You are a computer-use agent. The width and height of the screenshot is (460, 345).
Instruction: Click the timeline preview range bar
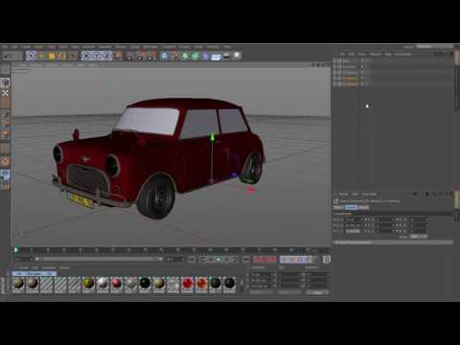(99, 259)
